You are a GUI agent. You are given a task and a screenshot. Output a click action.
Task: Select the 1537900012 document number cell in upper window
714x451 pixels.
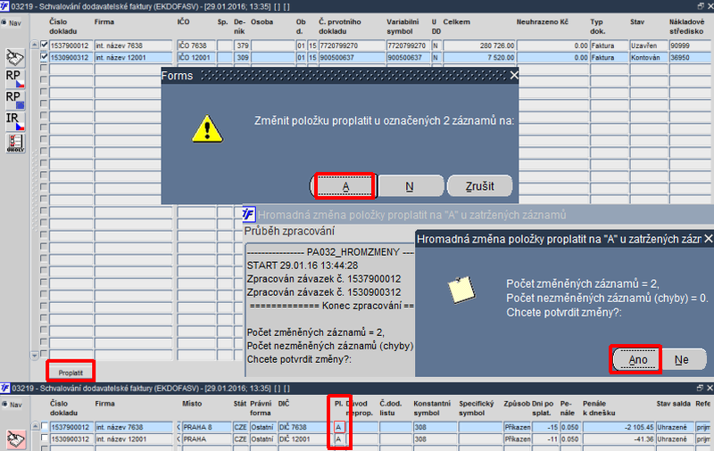pyautogui.click(x=71, y=45)
